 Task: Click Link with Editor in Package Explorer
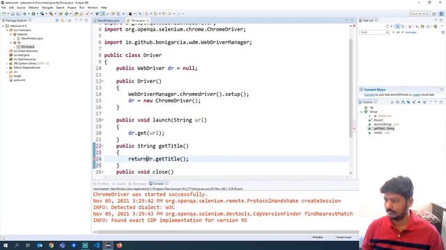point(63,20)
